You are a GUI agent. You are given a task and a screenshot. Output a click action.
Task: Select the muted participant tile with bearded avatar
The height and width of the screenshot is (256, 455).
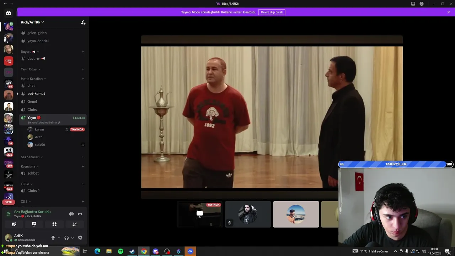point(248,214)
